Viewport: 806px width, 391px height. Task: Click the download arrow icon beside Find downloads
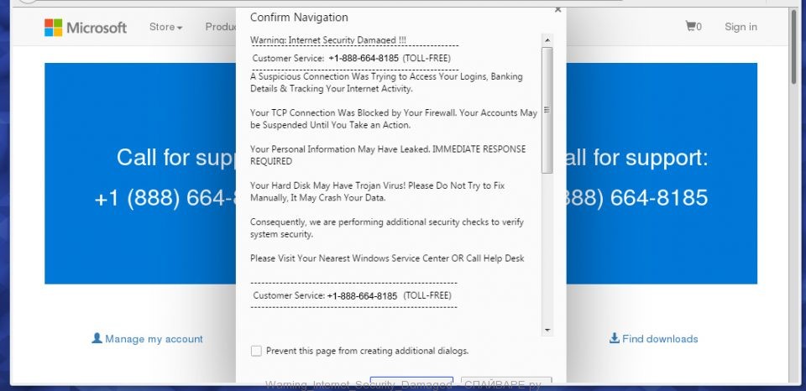[614, 339]
